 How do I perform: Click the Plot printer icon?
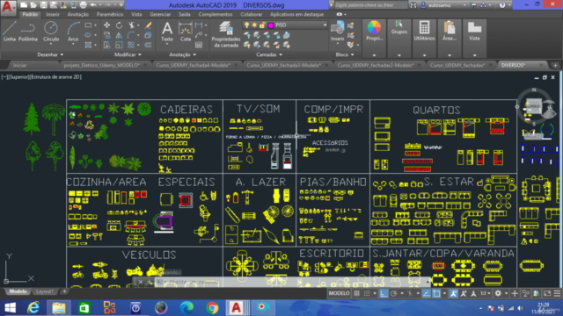coord(83,5)
